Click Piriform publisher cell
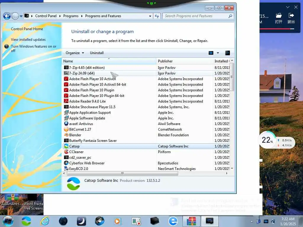 (164, 152)
